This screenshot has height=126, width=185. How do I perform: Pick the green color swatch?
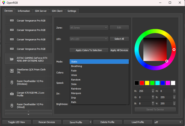point(152,83)
